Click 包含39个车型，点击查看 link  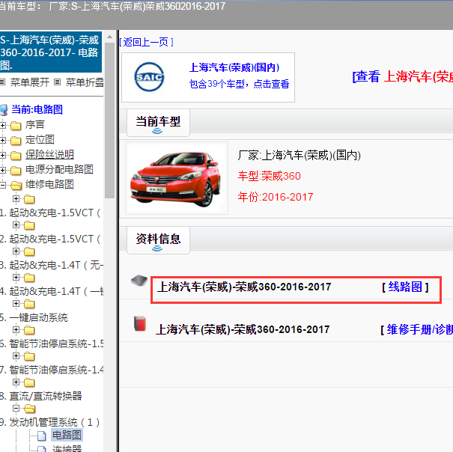pyautogui.click(x=239, y=84)
